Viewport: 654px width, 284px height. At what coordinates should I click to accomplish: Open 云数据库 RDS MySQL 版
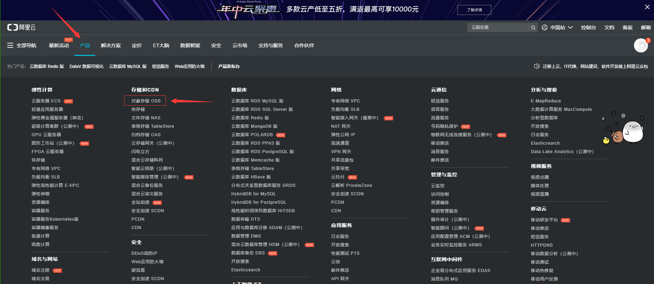pyautogui.click(x=257, y=101)
